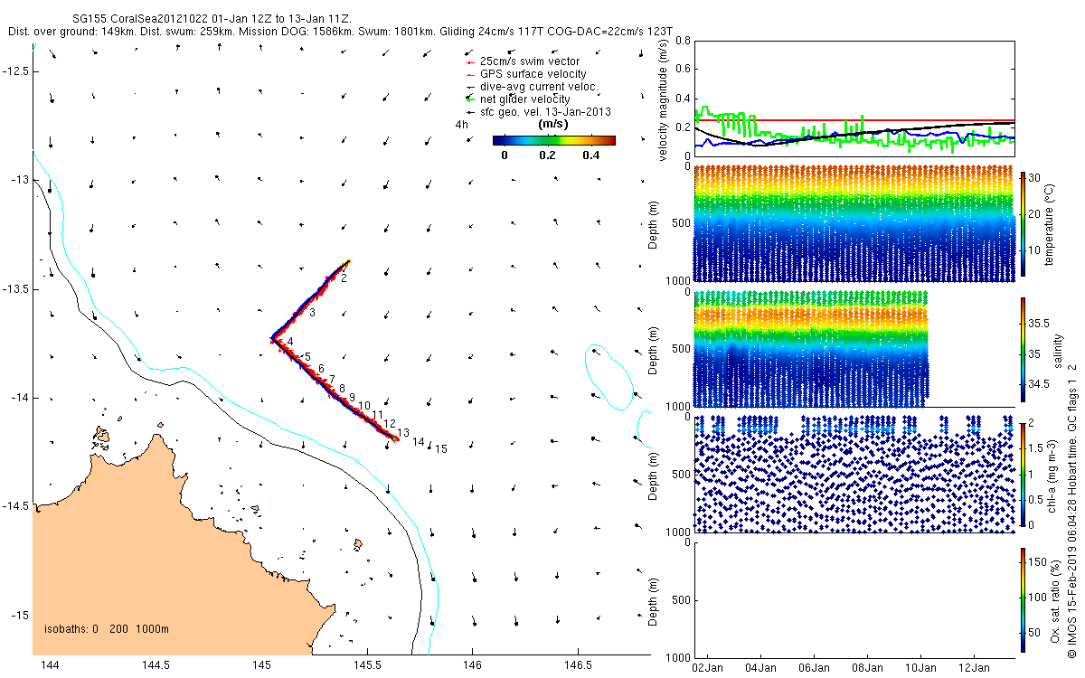Click the '08Jan' date tick label
Image resolution: width=1085 pixels, height=678 pixels.
point(868,667)
